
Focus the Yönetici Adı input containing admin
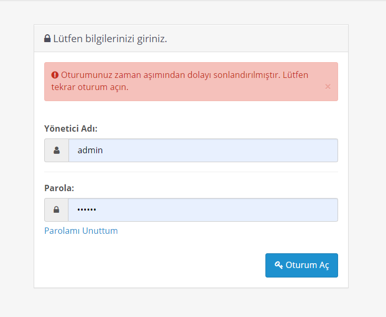point(203,151)
